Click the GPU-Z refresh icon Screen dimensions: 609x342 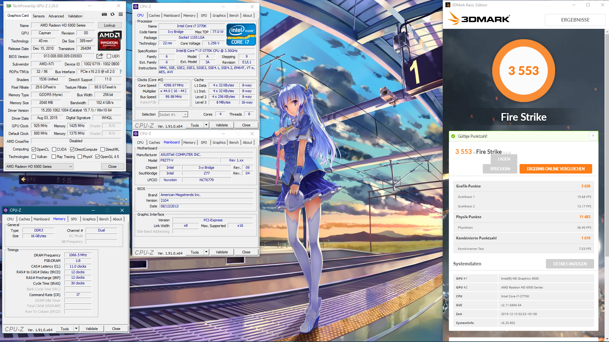pos(112,14)
